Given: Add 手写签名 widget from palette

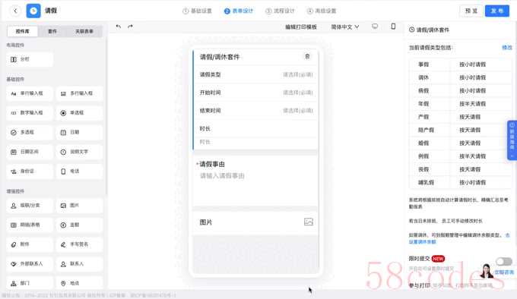Looking at the screenshot, I should pyautogui.click(x=80, y=244).
